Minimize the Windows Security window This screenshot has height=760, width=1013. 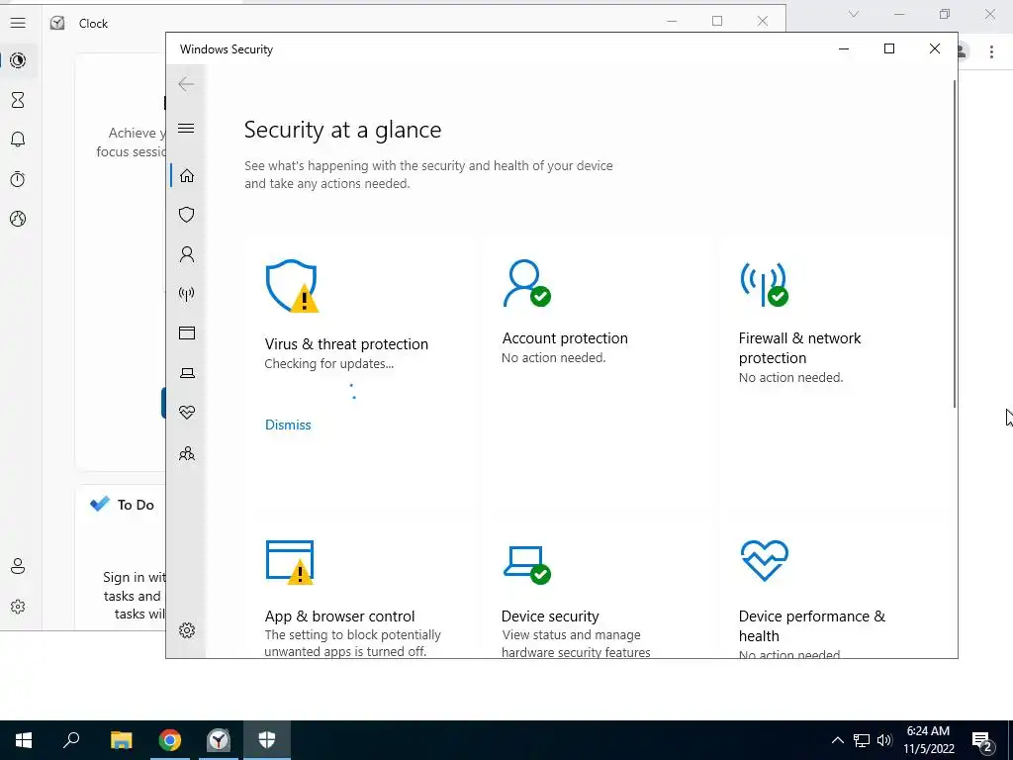coord(844,48)
